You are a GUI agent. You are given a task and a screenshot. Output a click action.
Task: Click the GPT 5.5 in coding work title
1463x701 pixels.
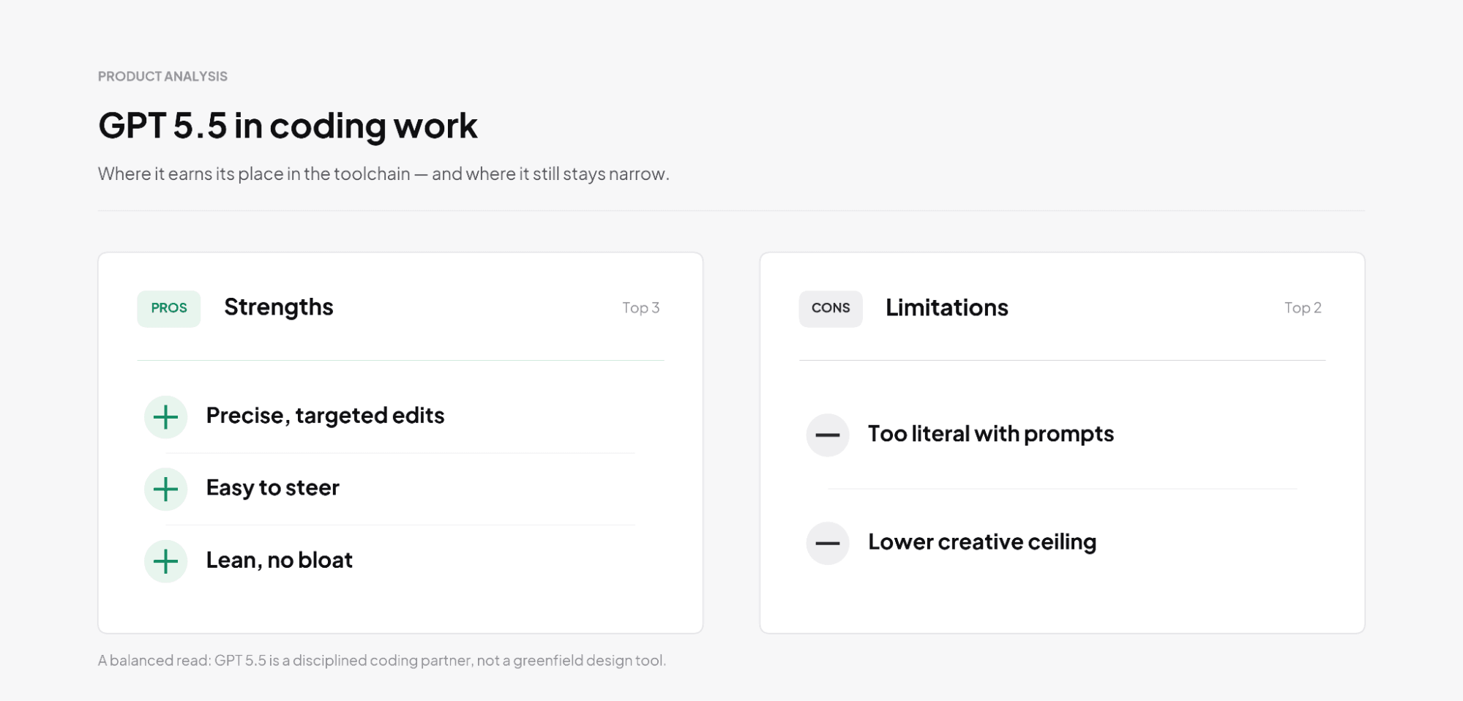[x=288, y=126]
